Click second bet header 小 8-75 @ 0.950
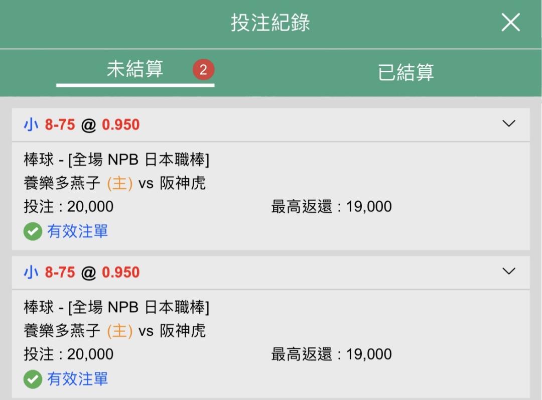This screenshot has height=400, width=542. pyautogui.click(x=82, y=272)
